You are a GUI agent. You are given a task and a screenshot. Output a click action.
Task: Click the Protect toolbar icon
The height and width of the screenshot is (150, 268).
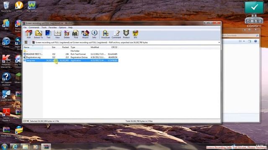126,34
